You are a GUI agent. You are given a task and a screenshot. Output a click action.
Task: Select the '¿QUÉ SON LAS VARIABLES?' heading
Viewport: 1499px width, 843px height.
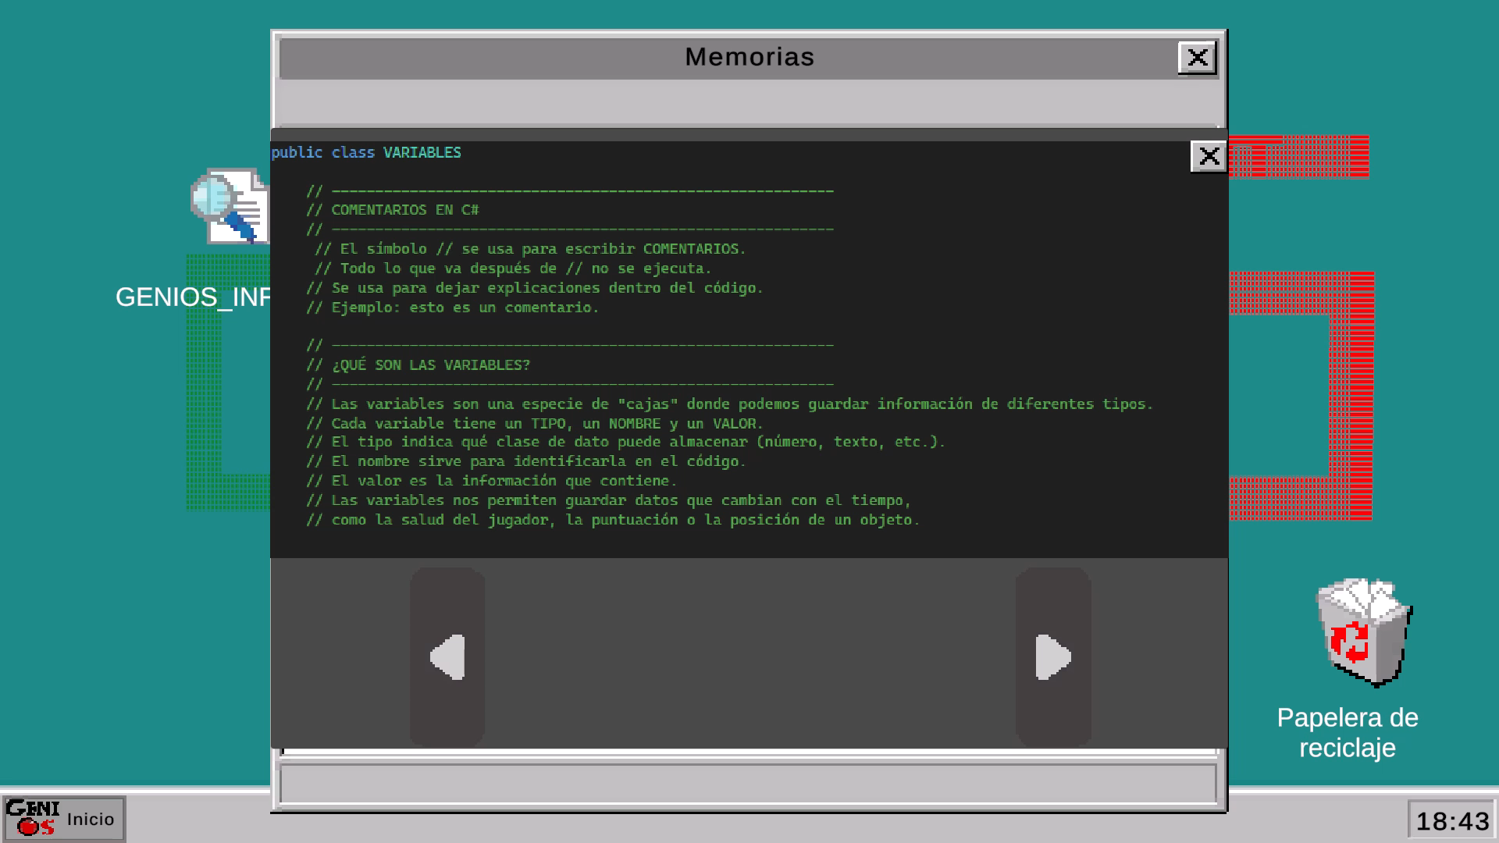coord(430,365)
